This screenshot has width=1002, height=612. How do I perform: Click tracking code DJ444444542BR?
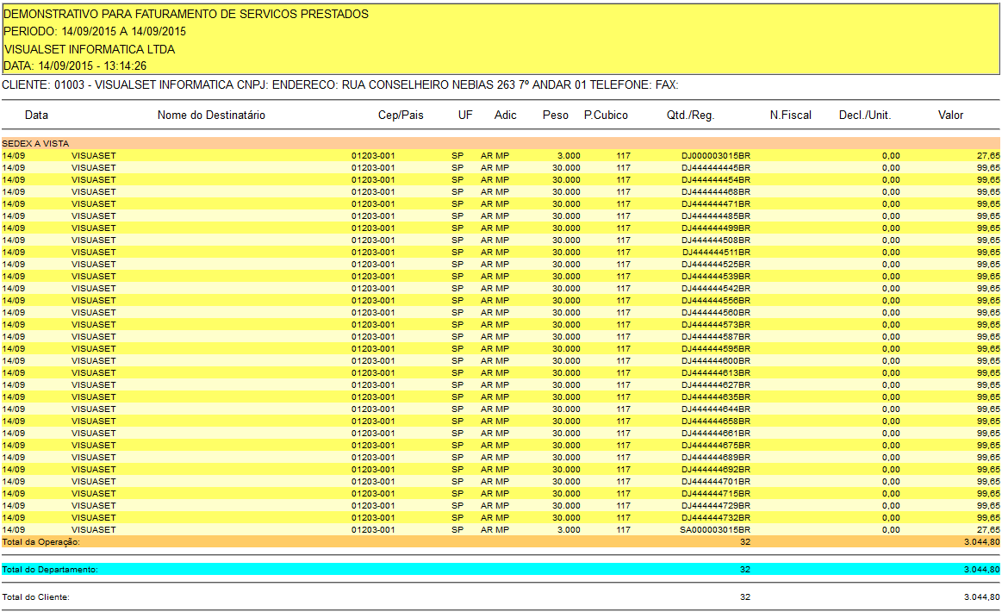[x=716, y=289]
